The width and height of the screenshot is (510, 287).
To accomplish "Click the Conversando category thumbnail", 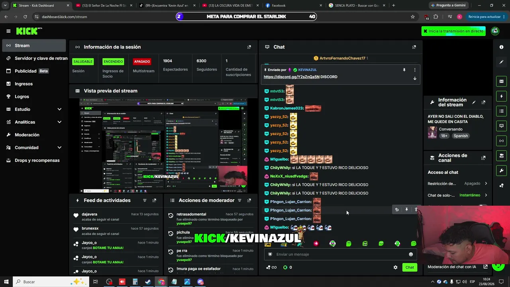I will coord(432,132).
